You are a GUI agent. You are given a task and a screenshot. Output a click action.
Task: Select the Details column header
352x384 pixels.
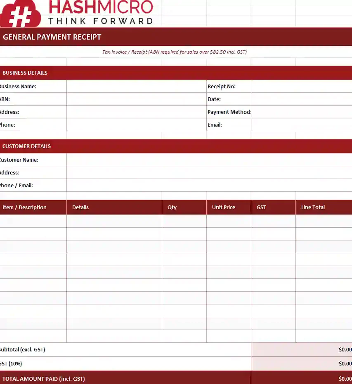pyautogui.click(x=114, y=207)
